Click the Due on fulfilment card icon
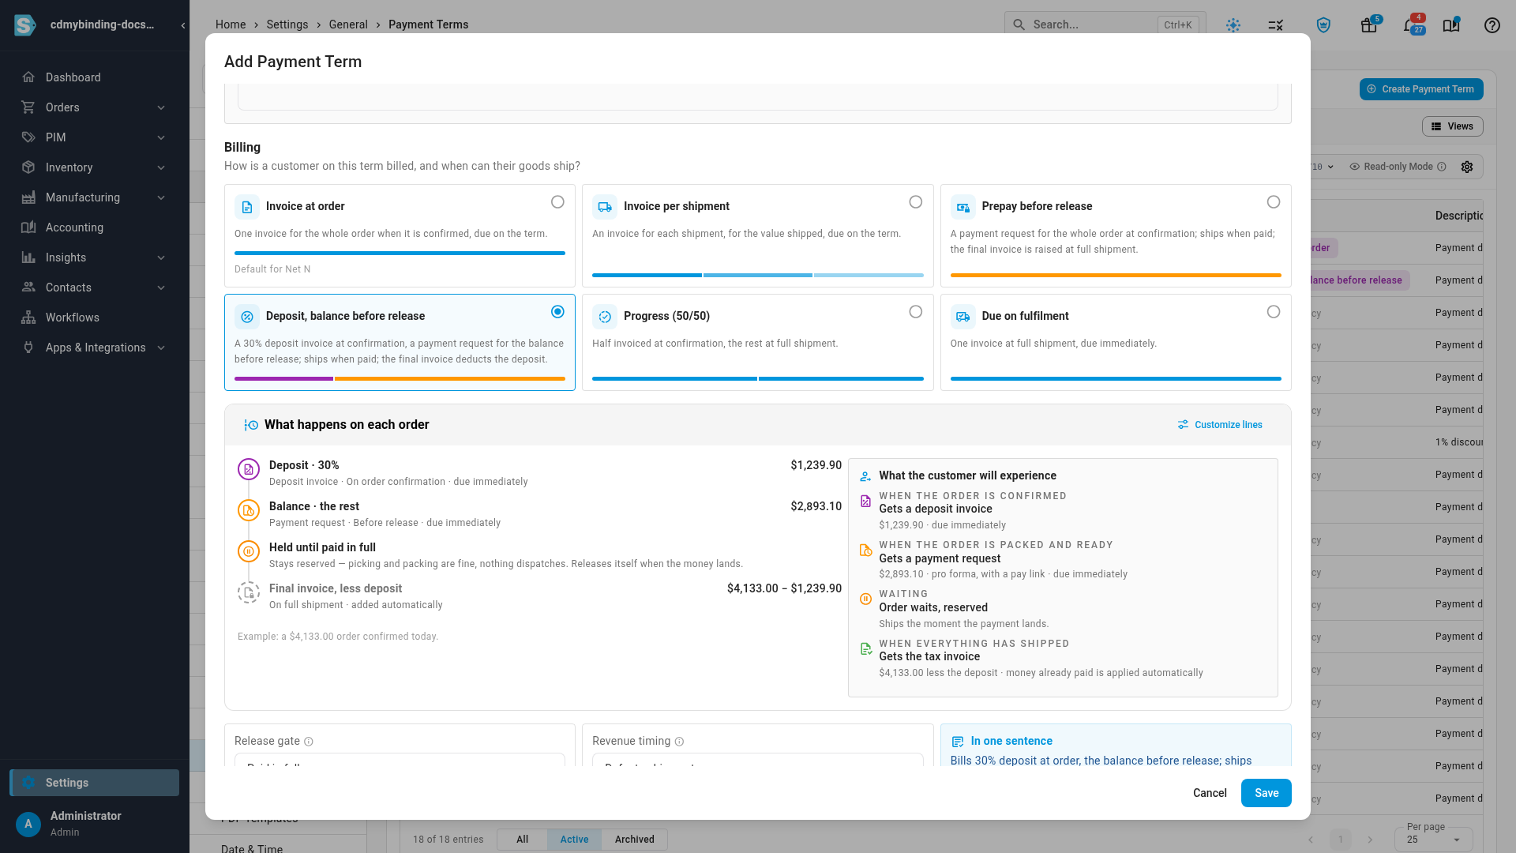This screenshot has width=1516, height=853. click(x=963, y=317)
